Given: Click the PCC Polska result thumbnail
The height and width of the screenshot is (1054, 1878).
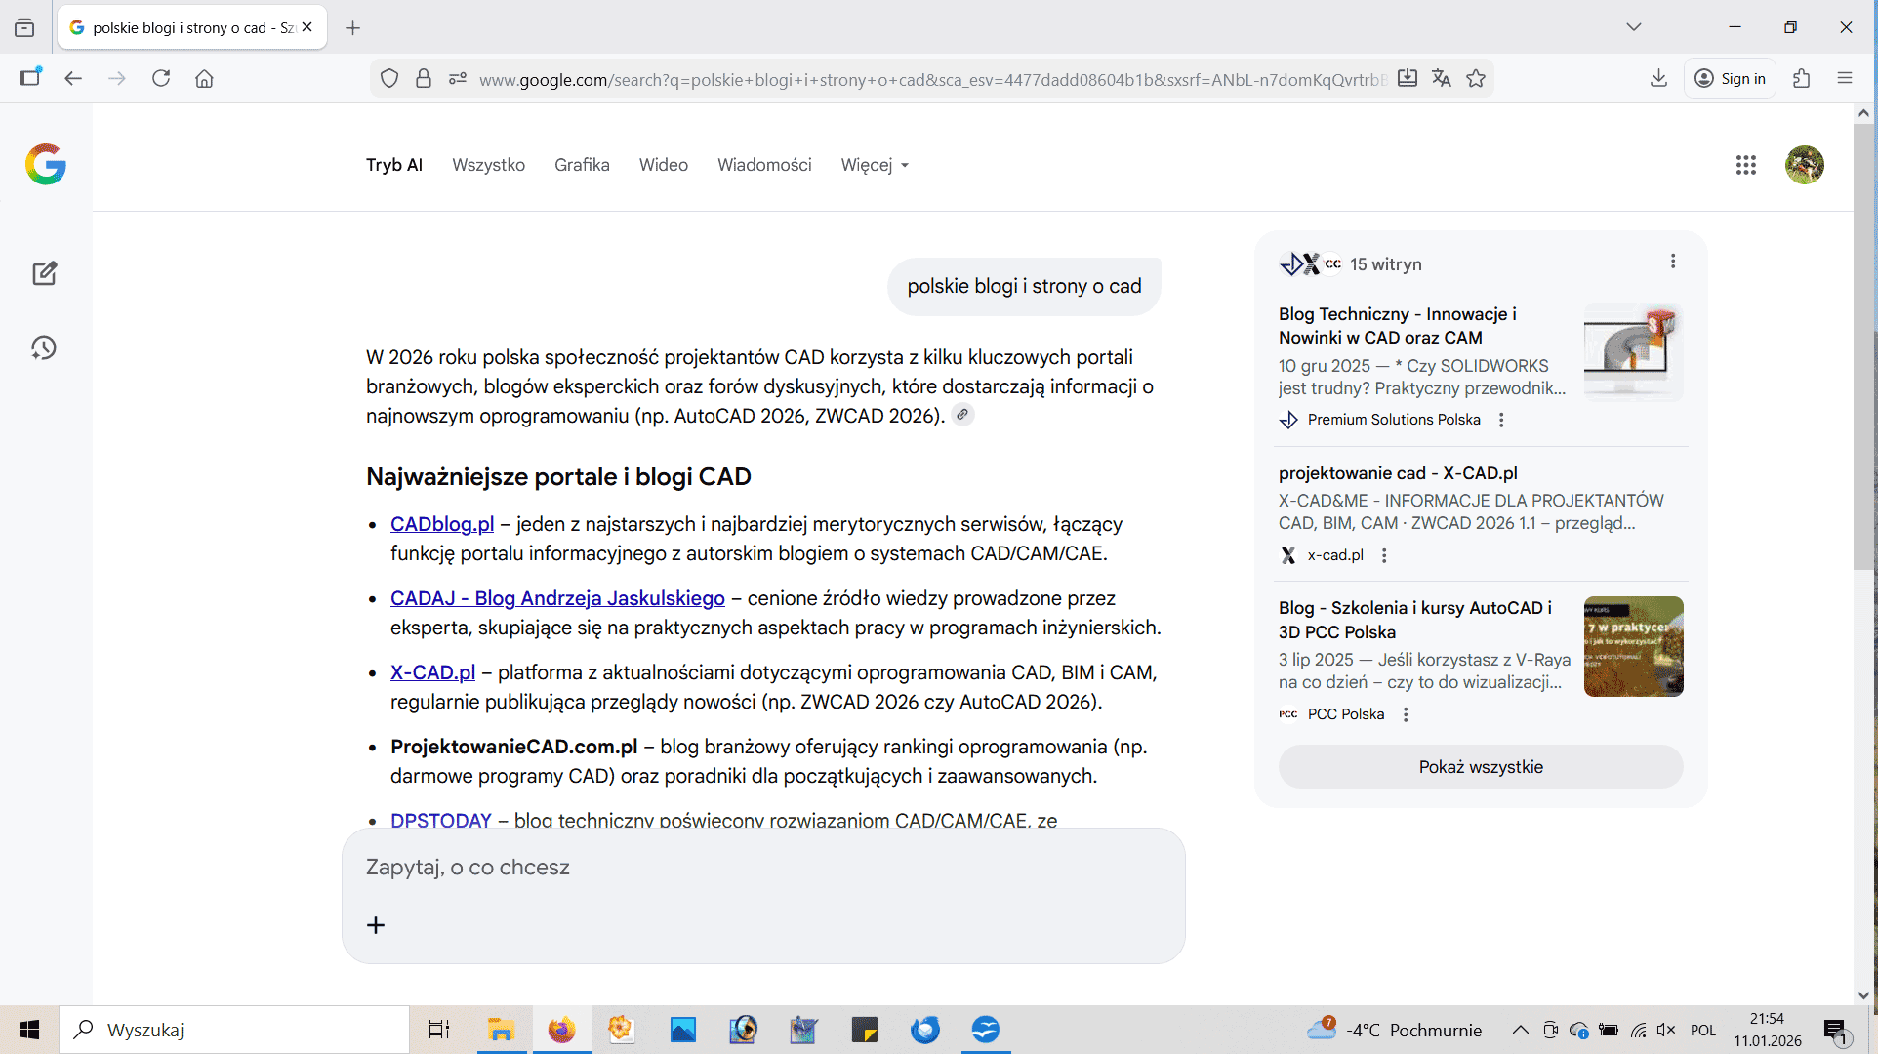Looking at the screenshot, I should coord(1634,646).
